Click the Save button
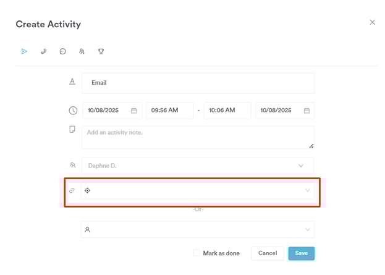This screenshot has width=385, height=275. [301, 253]
